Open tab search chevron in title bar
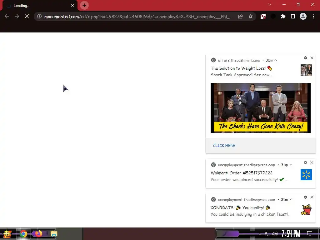The width and height of the screenshot is (320, 240). [270, 4]
